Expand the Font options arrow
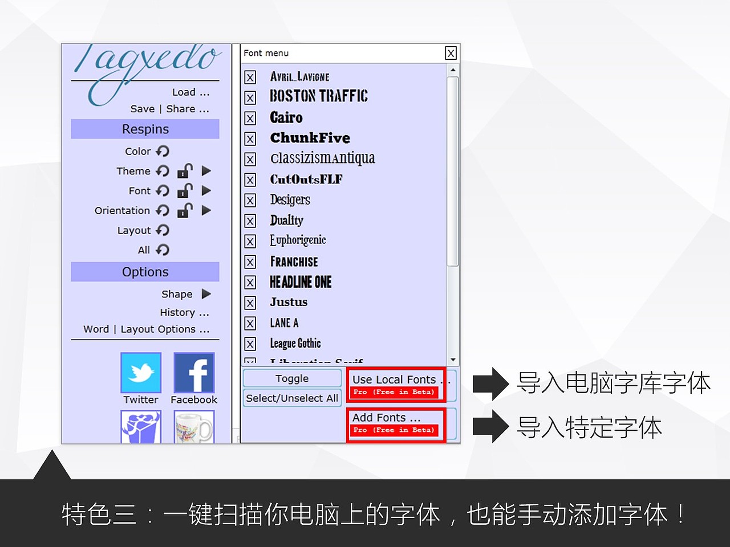 (x=206, y=191)
